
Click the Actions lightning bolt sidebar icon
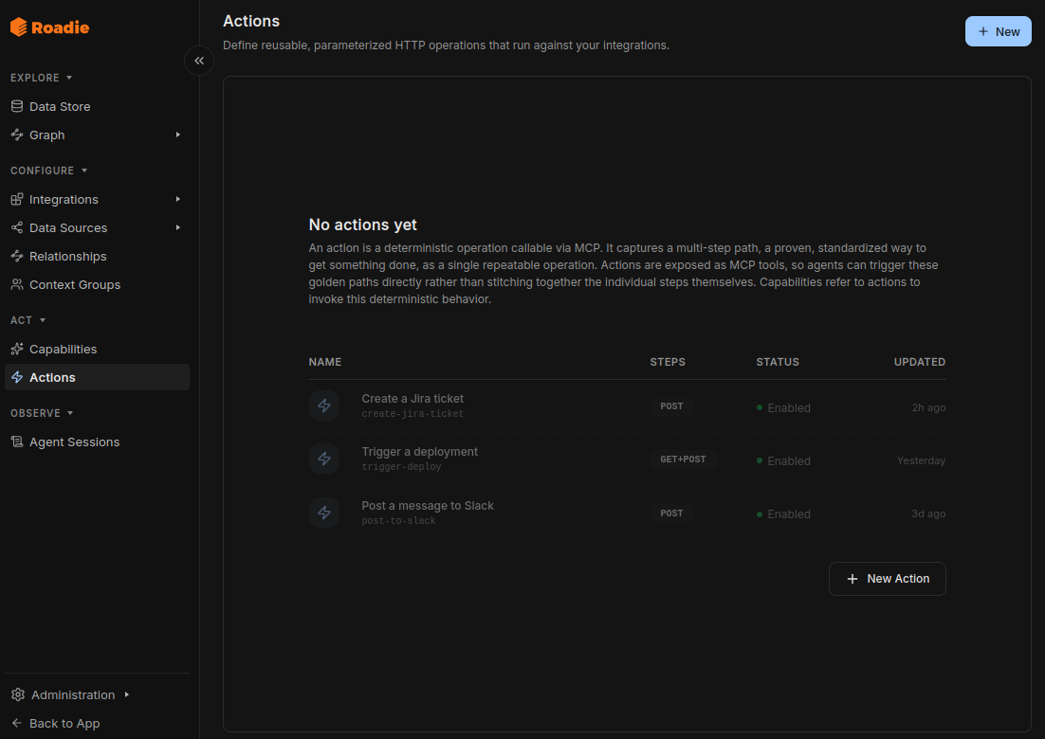tap(17, 377)
